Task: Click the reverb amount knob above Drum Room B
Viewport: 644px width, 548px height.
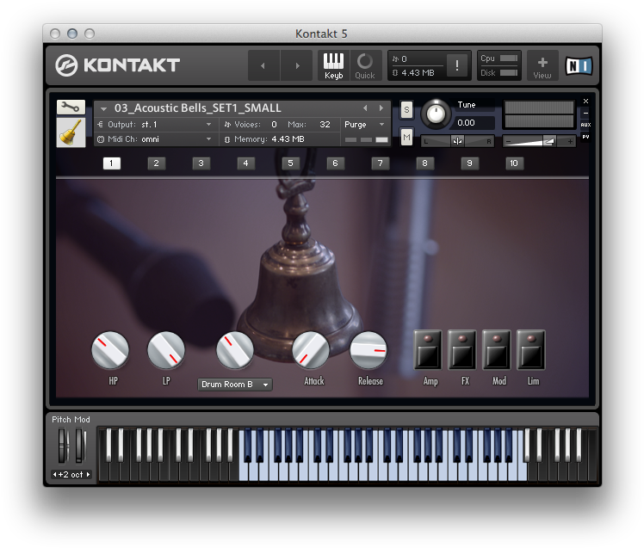Action: click(x=235, y=350)
